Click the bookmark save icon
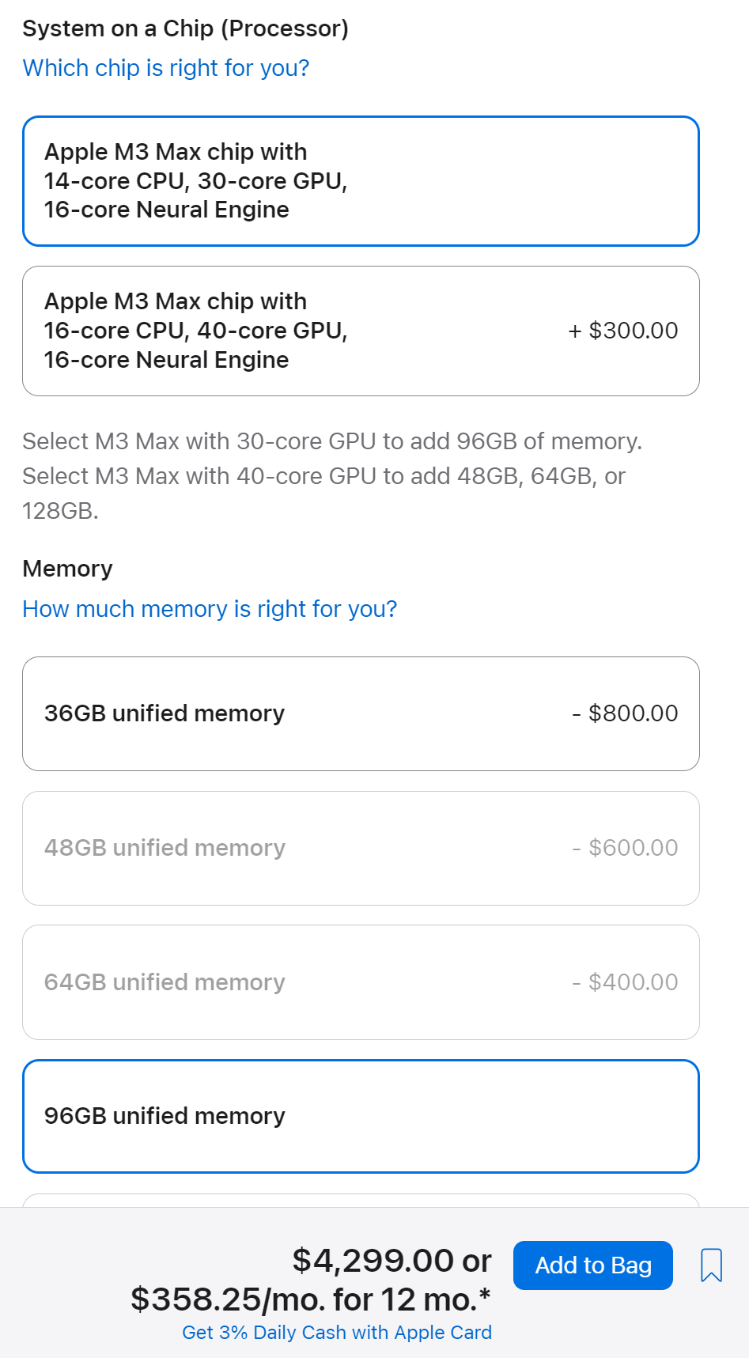This screenshot has width=749, height=1358. coord(711,1265)
